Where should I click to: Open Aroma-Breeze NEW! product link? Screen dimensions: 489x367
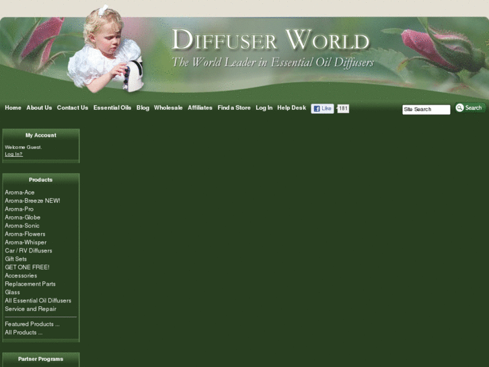click(x=32, y=201)
